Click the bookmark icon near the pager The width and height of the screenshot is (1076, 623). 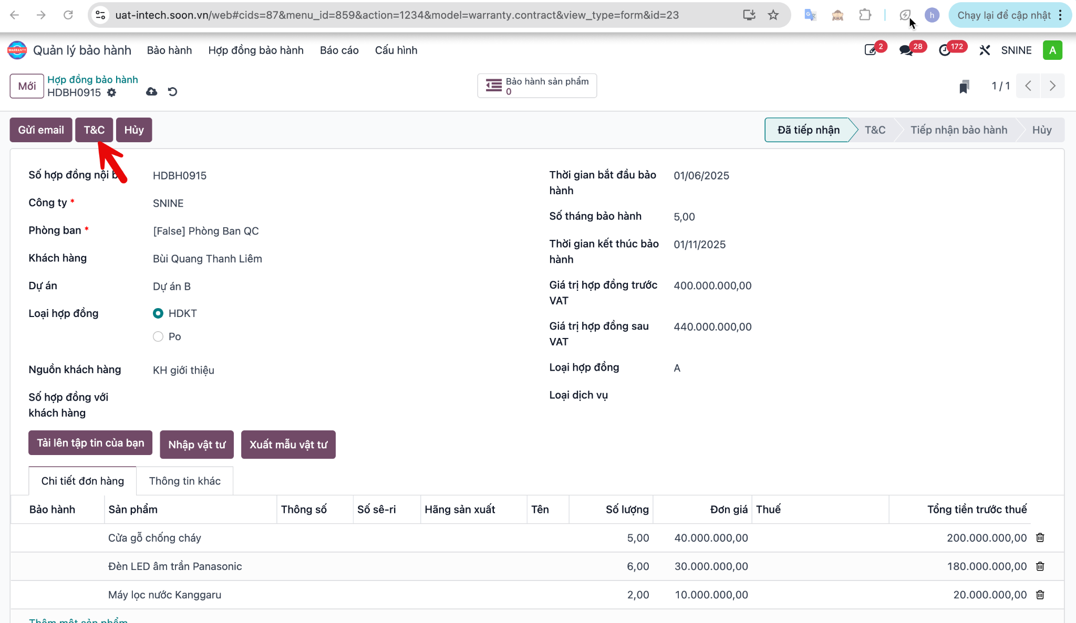(x=964, y=87)
